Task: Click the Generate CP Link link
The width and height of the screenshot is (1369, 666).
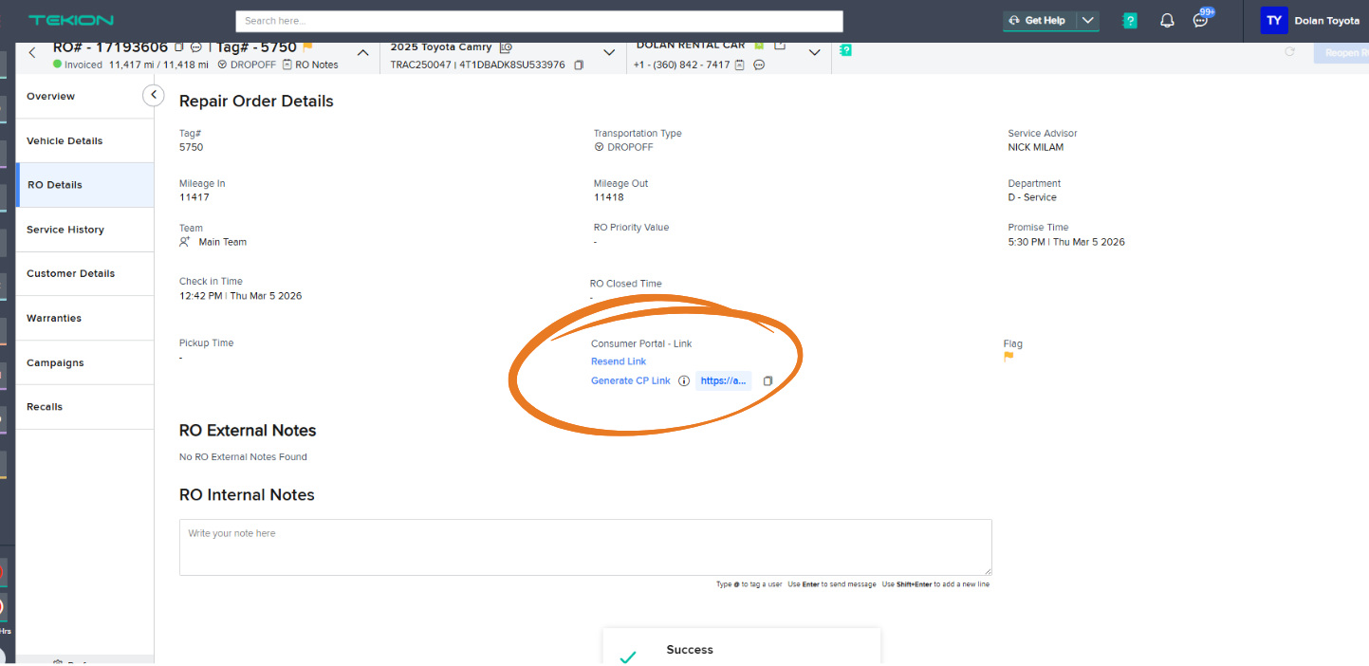Action: point(631,380)
